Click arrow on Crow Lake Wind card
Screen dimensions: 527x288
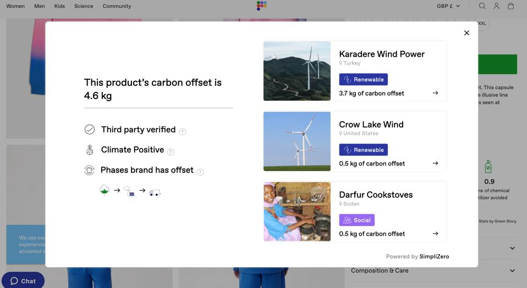pyautogui.click(x=435, y=163)
